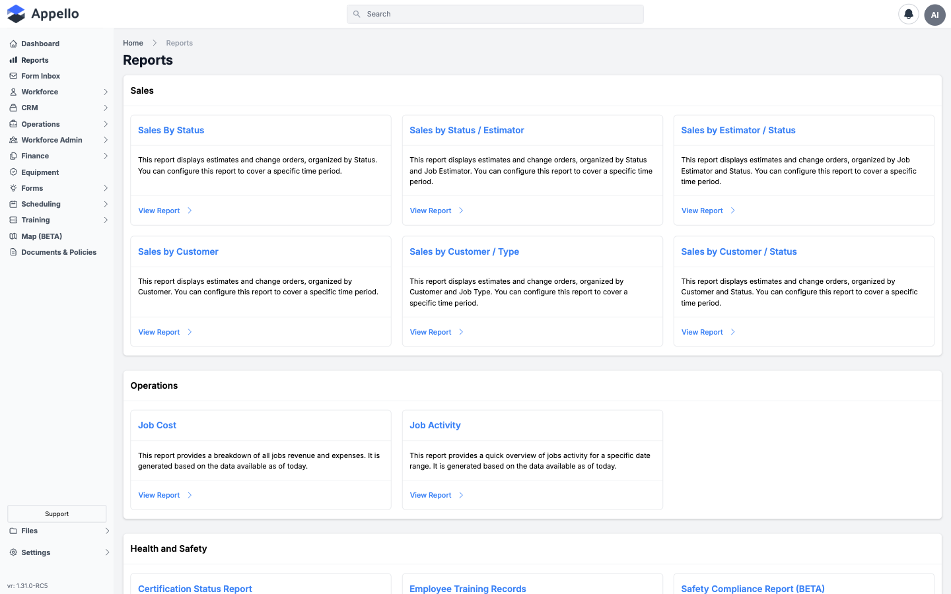The width and height of the screenshot is (951, 594).
Task: Open Sales by Status / Estimator title
Action: [467, 130]
